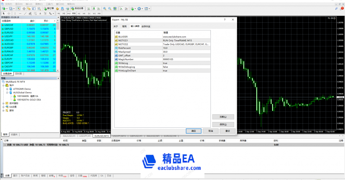The image size is (345, 180).
Task: Select the Cursor arrow tool
Action: (x=4, y=13)
